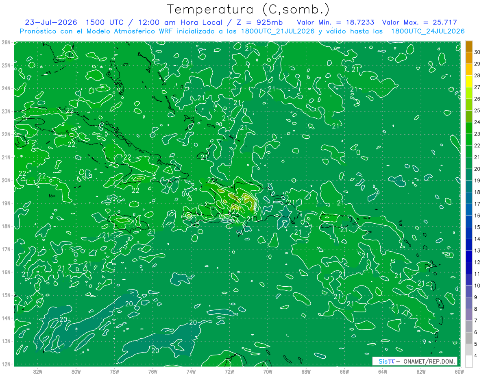Select the date text '23-Jul-2026'
488x377 pixels.
(51, 22)
